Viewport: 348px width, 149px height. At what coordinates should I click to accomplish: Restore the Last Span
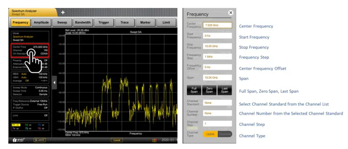coord(225,90)
